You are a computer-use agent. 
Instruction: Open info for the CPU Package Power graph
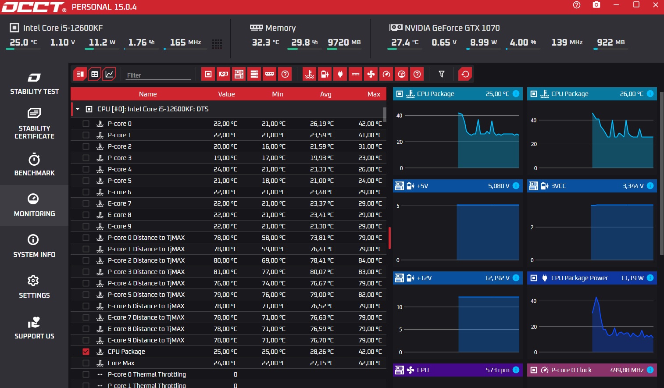650,278
